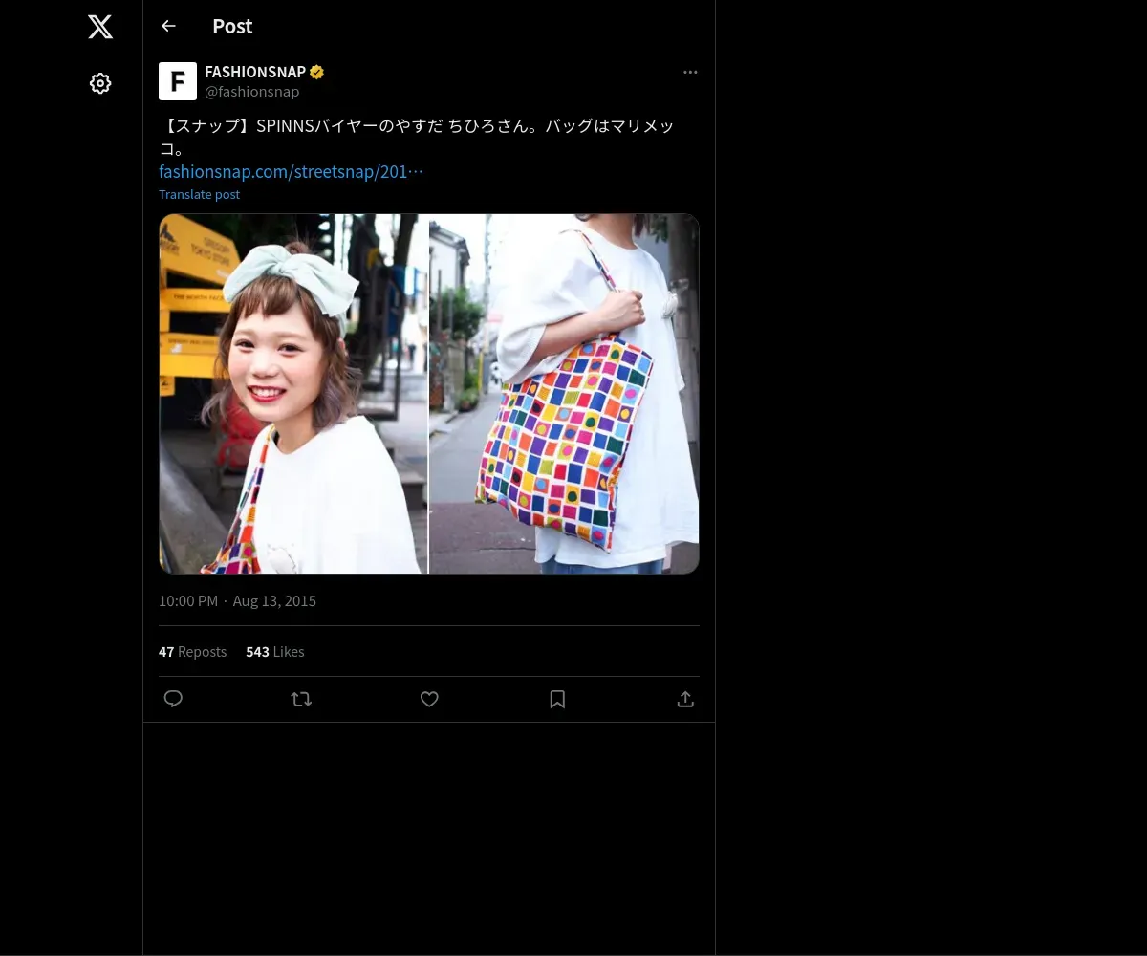Open the right photo of colorful tote bag
Viewport: 1147px width, 956px height.
(x=564, y=394)
